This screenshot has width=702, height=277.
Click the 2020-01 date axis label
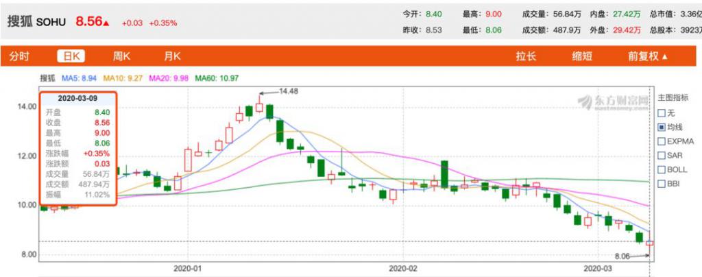tap(188, 269)
